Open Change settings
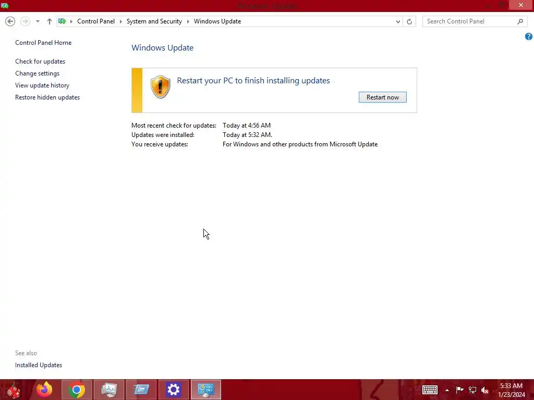 [37, 73]
